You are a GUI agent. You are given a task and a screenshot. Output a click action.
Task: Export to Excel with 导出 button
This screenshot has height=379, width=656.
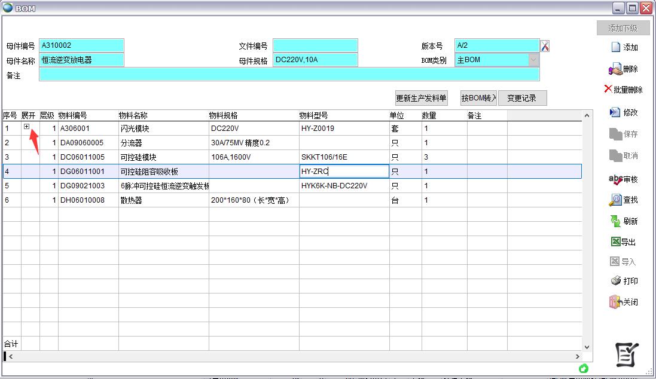(624, 242)
